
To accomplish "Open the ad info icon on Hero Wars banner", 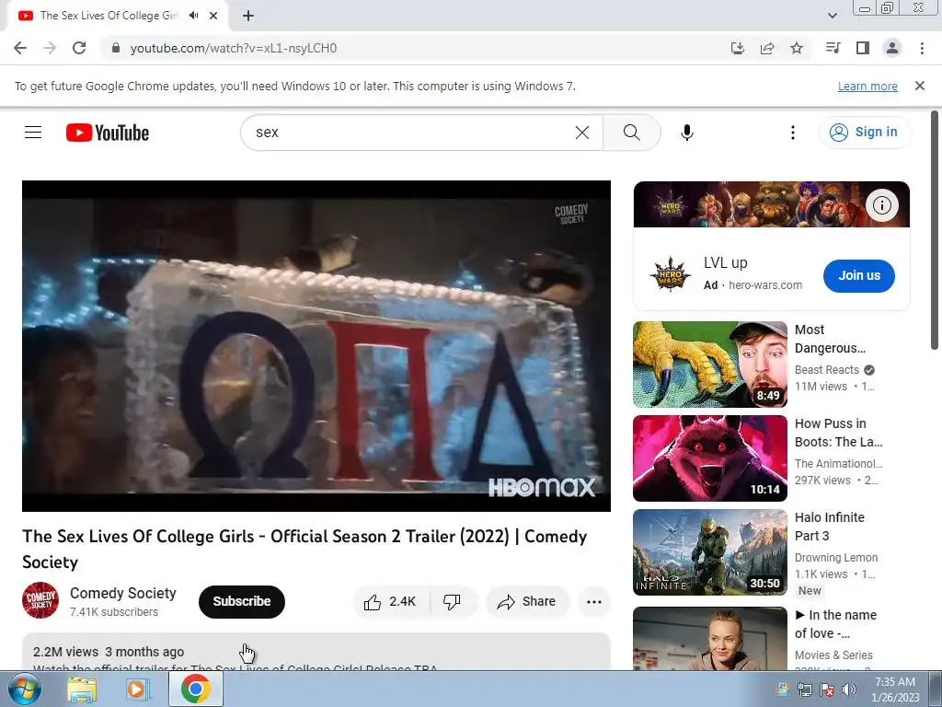I will [x=882, y=205].
